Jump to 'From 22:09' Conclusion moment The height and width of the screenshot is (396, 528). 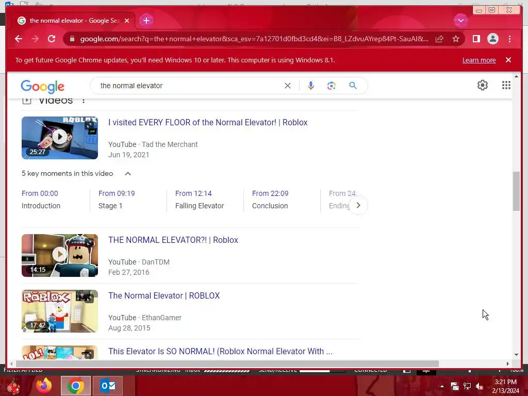coord(270,200)
